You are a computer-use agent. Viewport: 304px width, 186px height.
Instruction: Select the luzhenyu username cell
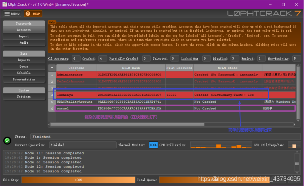pyautogui.click(x=76, y=95)
